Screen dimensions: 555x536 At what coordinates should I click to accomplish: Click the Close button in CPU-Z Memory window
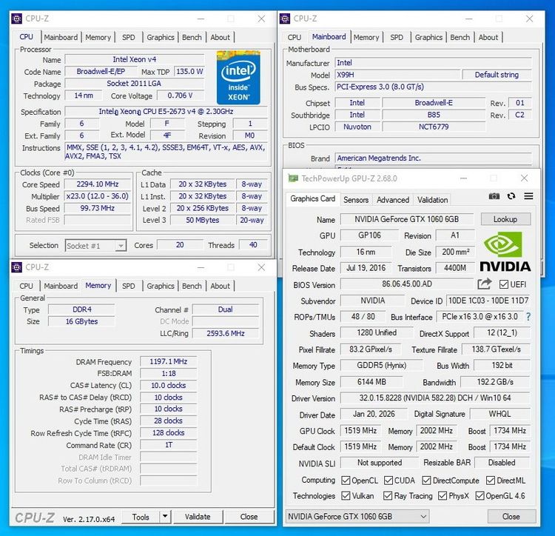click(x=249, y=517)
